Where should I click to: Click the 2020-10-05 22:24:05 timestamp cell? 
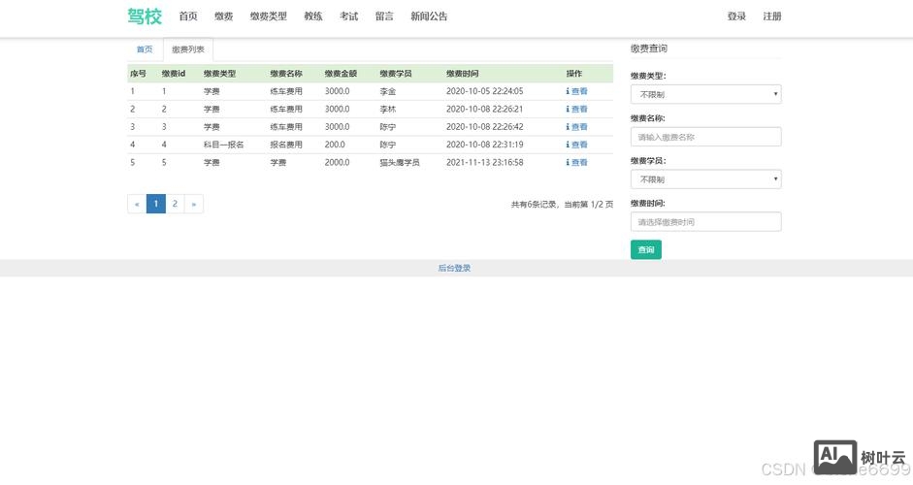[x=484, y=91]
